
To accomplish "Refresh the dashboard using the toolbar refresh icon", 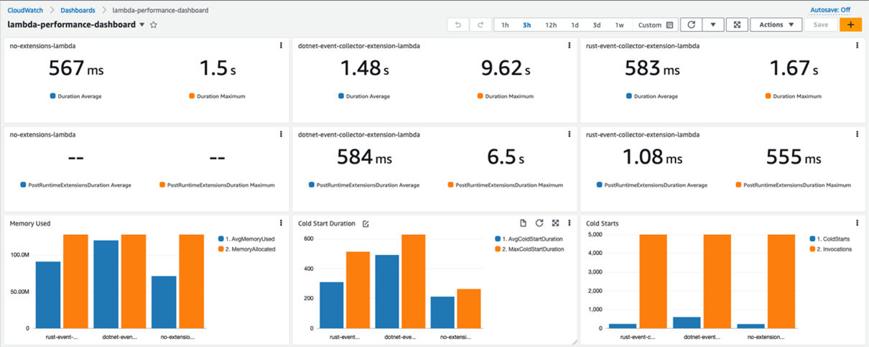I will [691, 25].
